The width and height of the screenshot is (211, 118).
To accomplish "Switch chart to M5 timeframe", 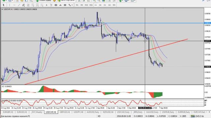I will [82, 5].
